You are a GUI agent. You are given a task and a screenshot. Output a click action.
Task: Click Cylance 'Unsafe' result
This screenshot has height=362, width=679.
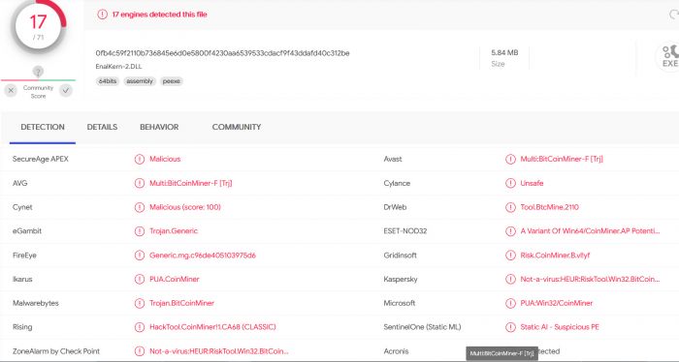point(532,183)
